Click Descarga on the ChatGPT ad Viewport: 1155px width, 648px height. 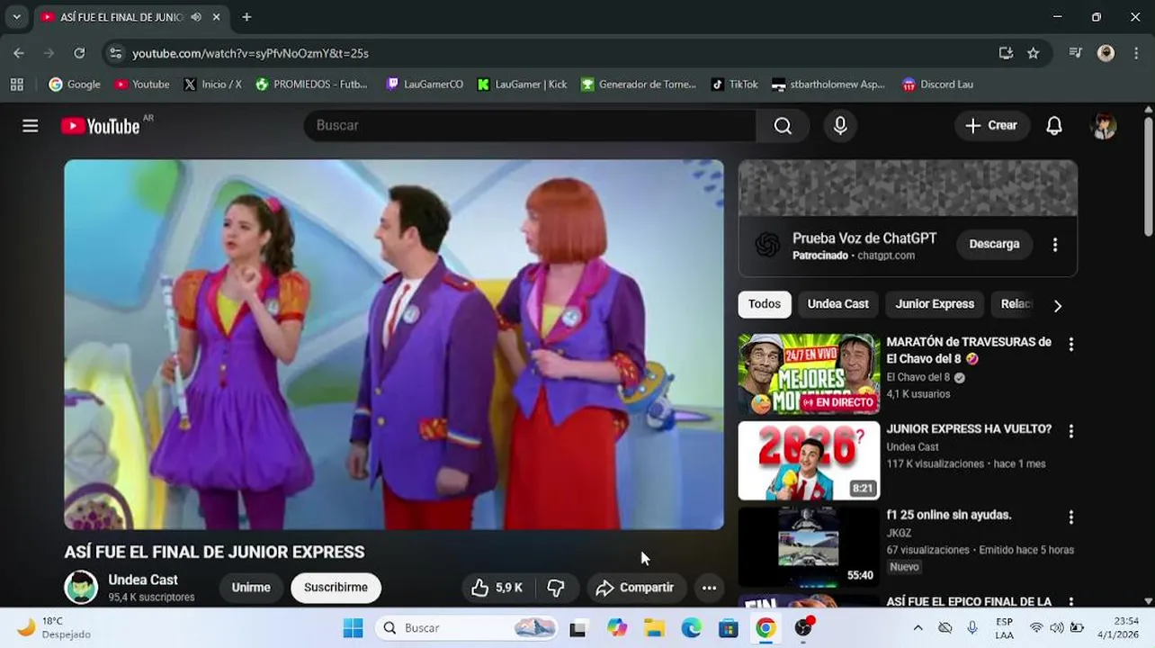click(x=994, y=245)
